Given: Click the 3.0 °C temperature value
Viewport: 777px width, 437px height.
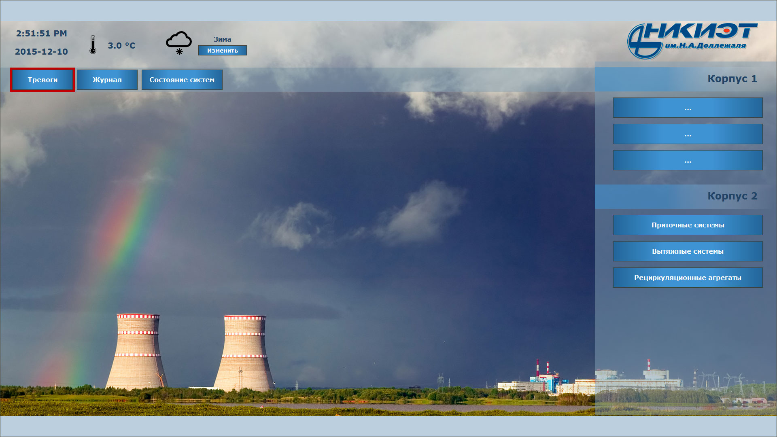Looking at the screenshot, I should [121, 46].
